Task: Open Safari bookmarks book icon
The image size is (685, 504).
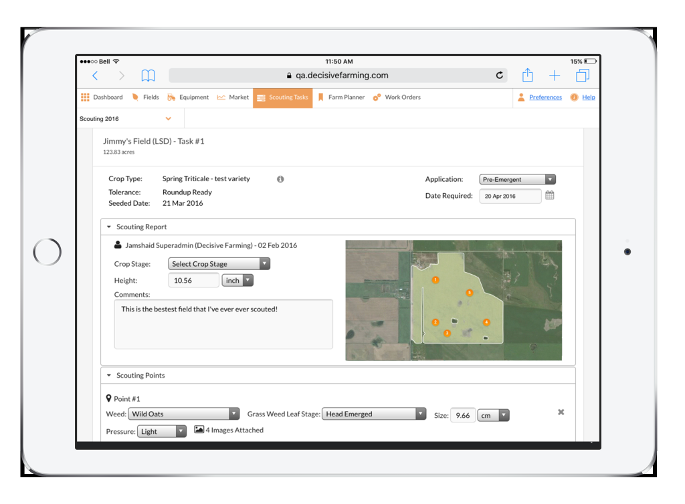Action: 148,76
